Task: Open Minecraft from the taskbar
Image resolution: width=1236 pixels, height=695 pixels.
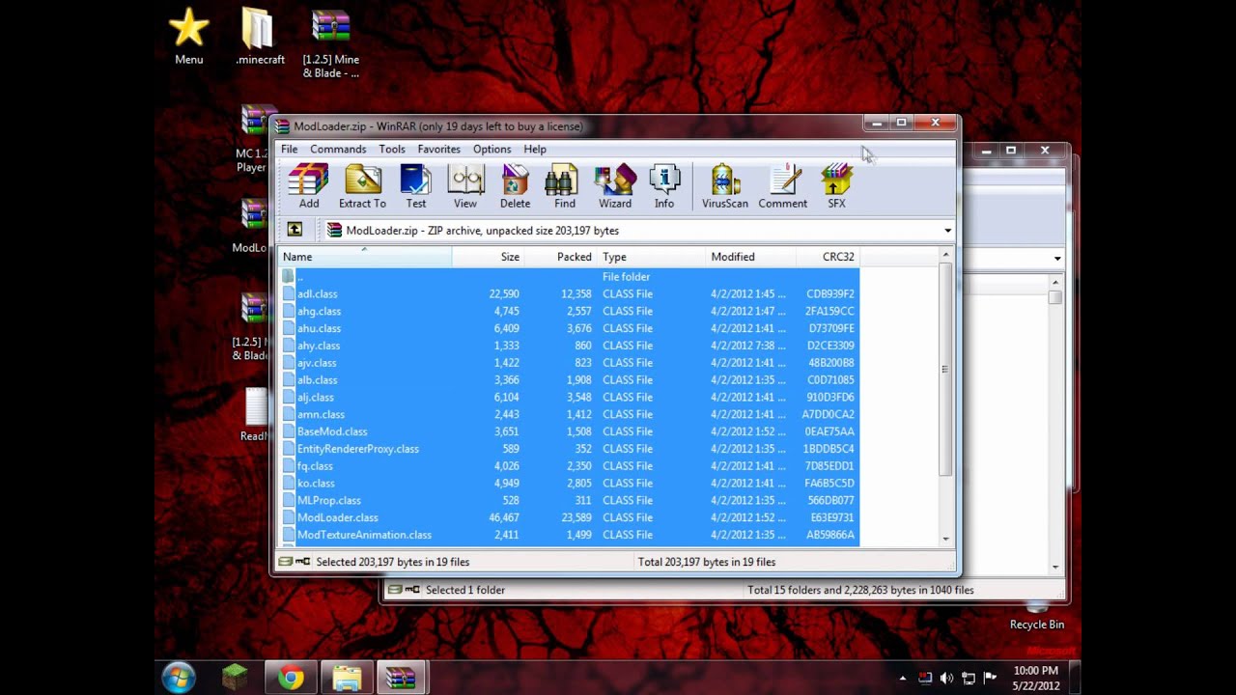Action: click(x=235, y=678)
